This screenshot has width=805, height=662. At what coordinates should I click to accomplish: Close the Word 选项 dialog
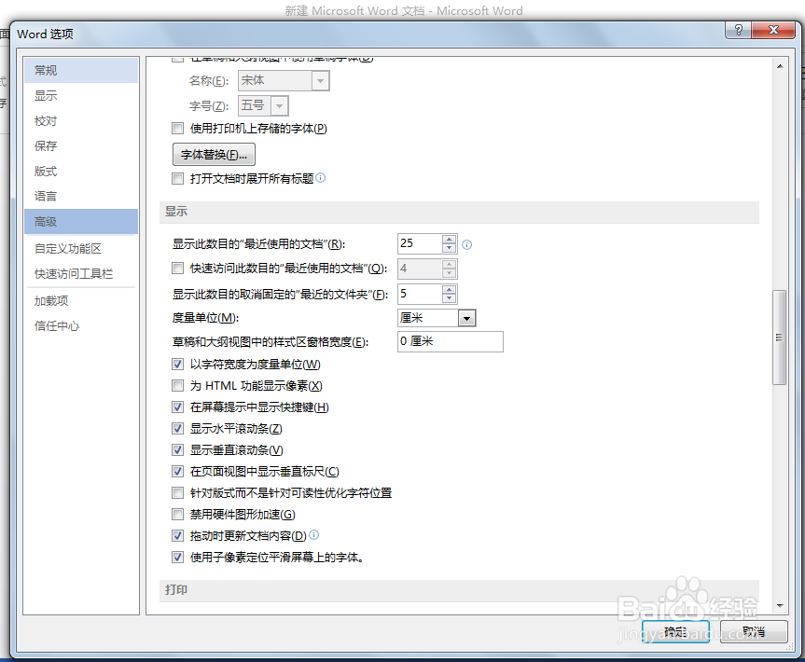(773, 30)
